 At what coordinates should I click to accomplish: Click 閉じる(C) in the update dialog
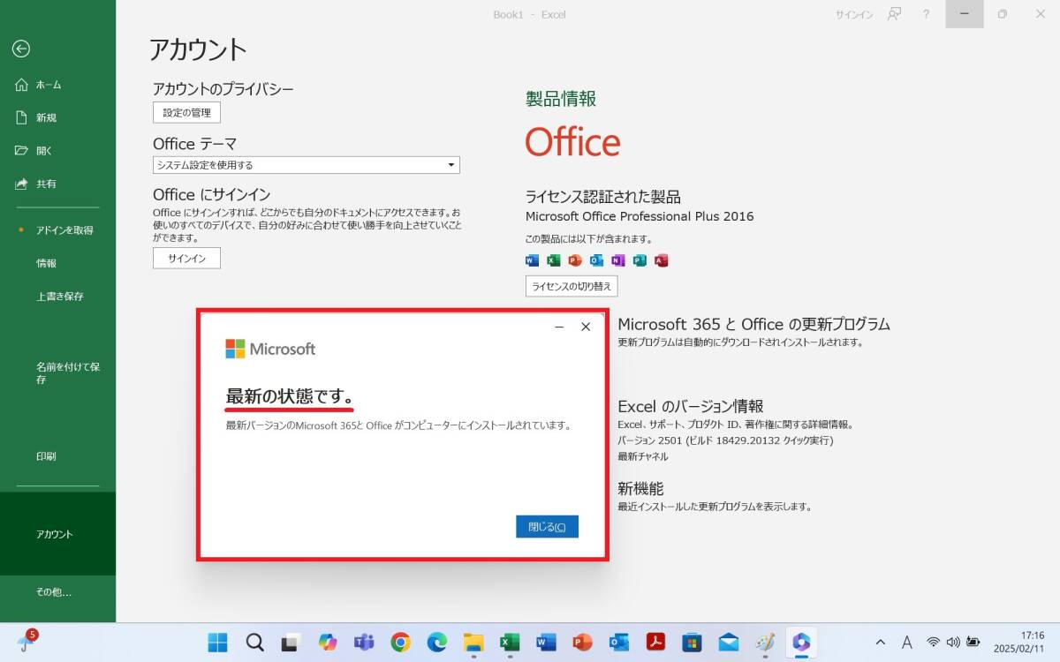[x=547, y=527]
